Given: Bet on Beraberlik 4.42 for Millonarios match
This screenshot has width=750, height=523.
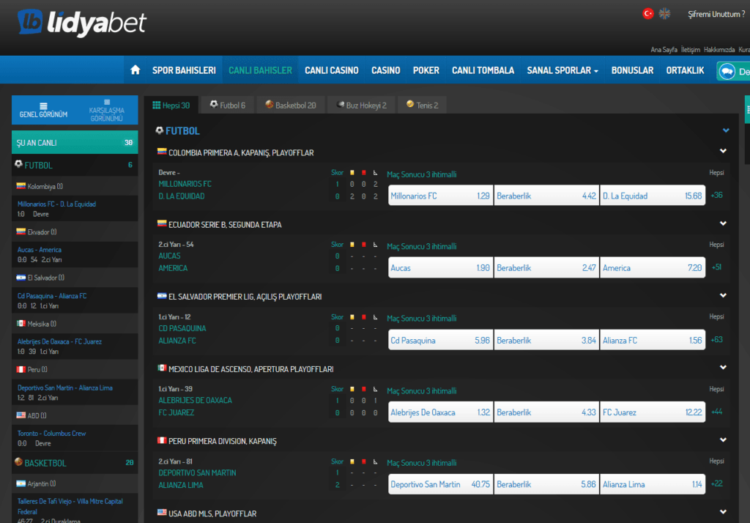Looking at the screenshot, I should pyautogui.click(x=546, y=196).
